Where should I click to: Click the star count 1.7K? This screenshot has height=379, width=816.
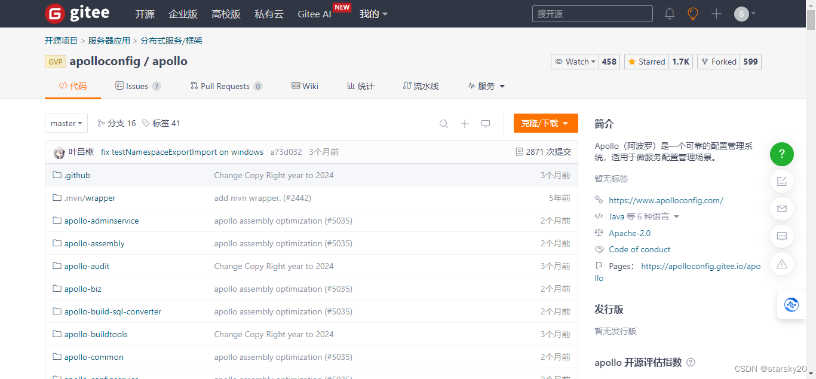pyautogui.click(x=681, y=62)
